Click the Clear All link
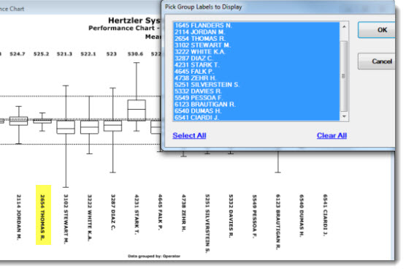Image resolution: width=406 pixels, height=269 pixels. pos(332,135)
